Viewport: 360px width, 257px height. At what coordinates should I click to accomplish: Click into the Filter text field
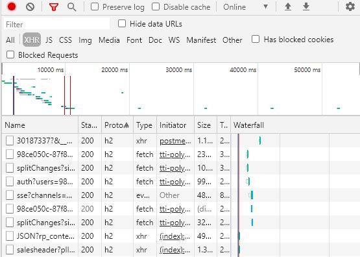[56, 24]
